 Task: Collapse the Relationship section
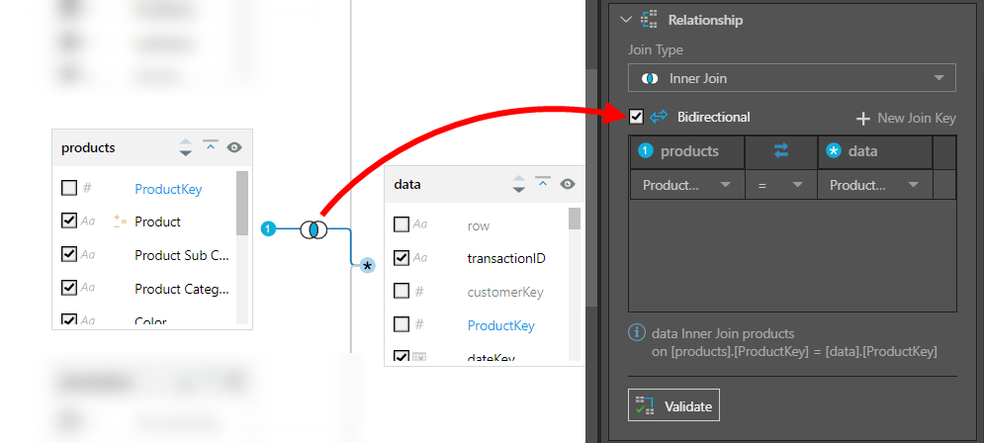click(625, 20)
